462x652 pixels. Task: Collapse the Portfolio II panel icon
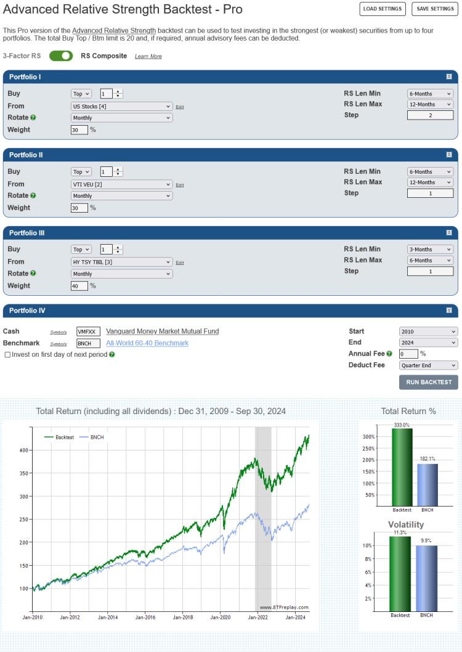tap(449, 155)
